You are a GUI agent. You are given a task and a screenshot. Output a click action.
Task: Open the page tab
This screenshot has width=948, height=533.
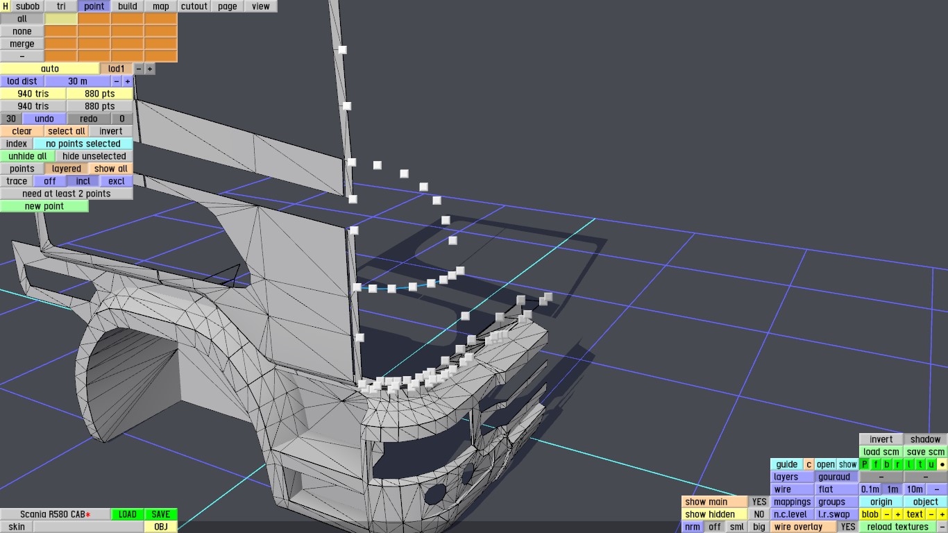click(x=228, y=6)
